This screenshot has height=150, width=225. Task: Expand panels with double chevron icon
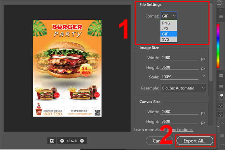[221, 10]
